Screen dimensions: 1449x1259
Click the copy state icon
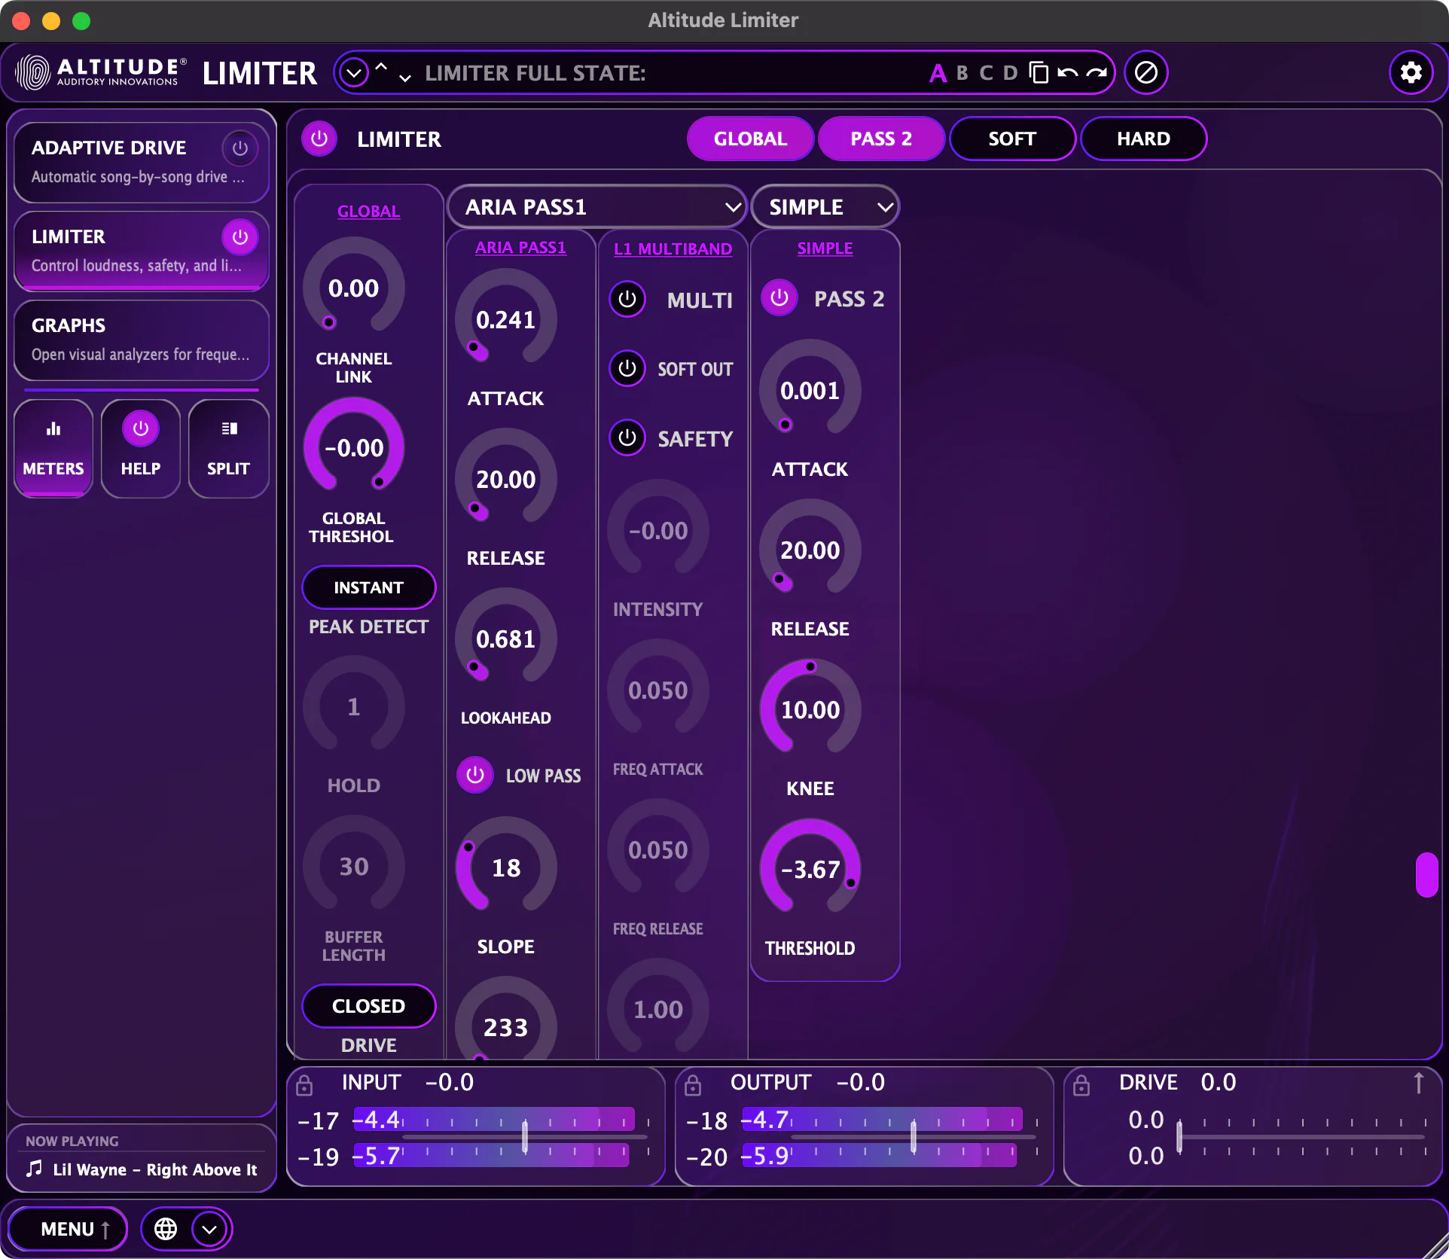tap(1039, 73)
